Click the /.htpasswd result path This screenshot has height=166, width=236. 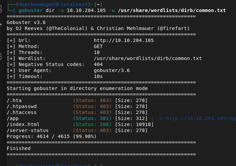click(22, 106)
